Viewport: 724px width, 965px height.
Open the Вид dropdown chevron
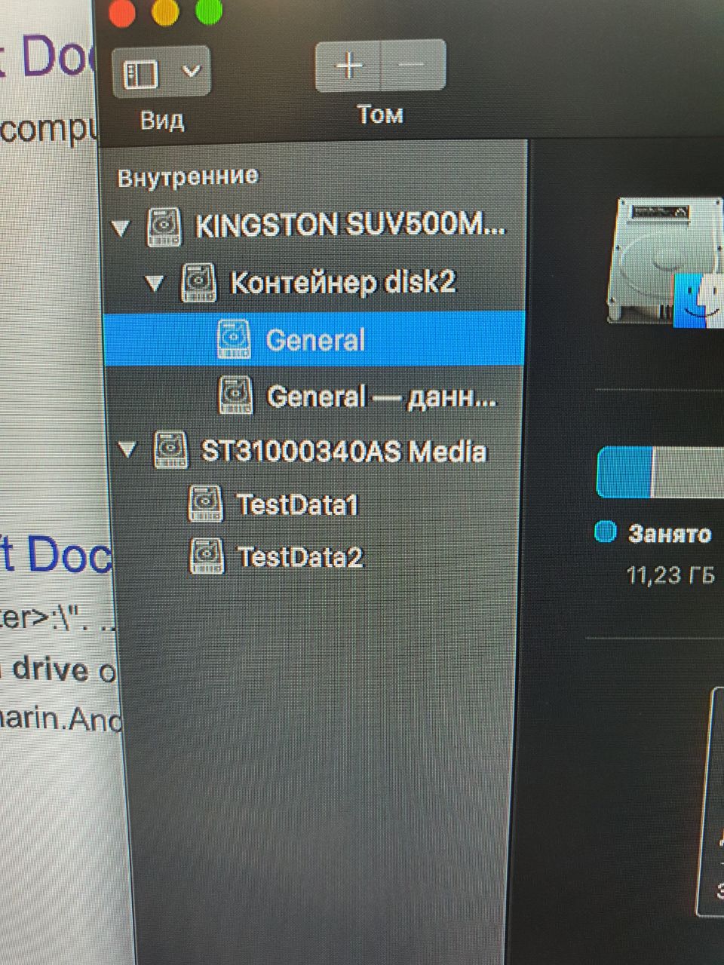pyautogui.click(x=192, y=72)
